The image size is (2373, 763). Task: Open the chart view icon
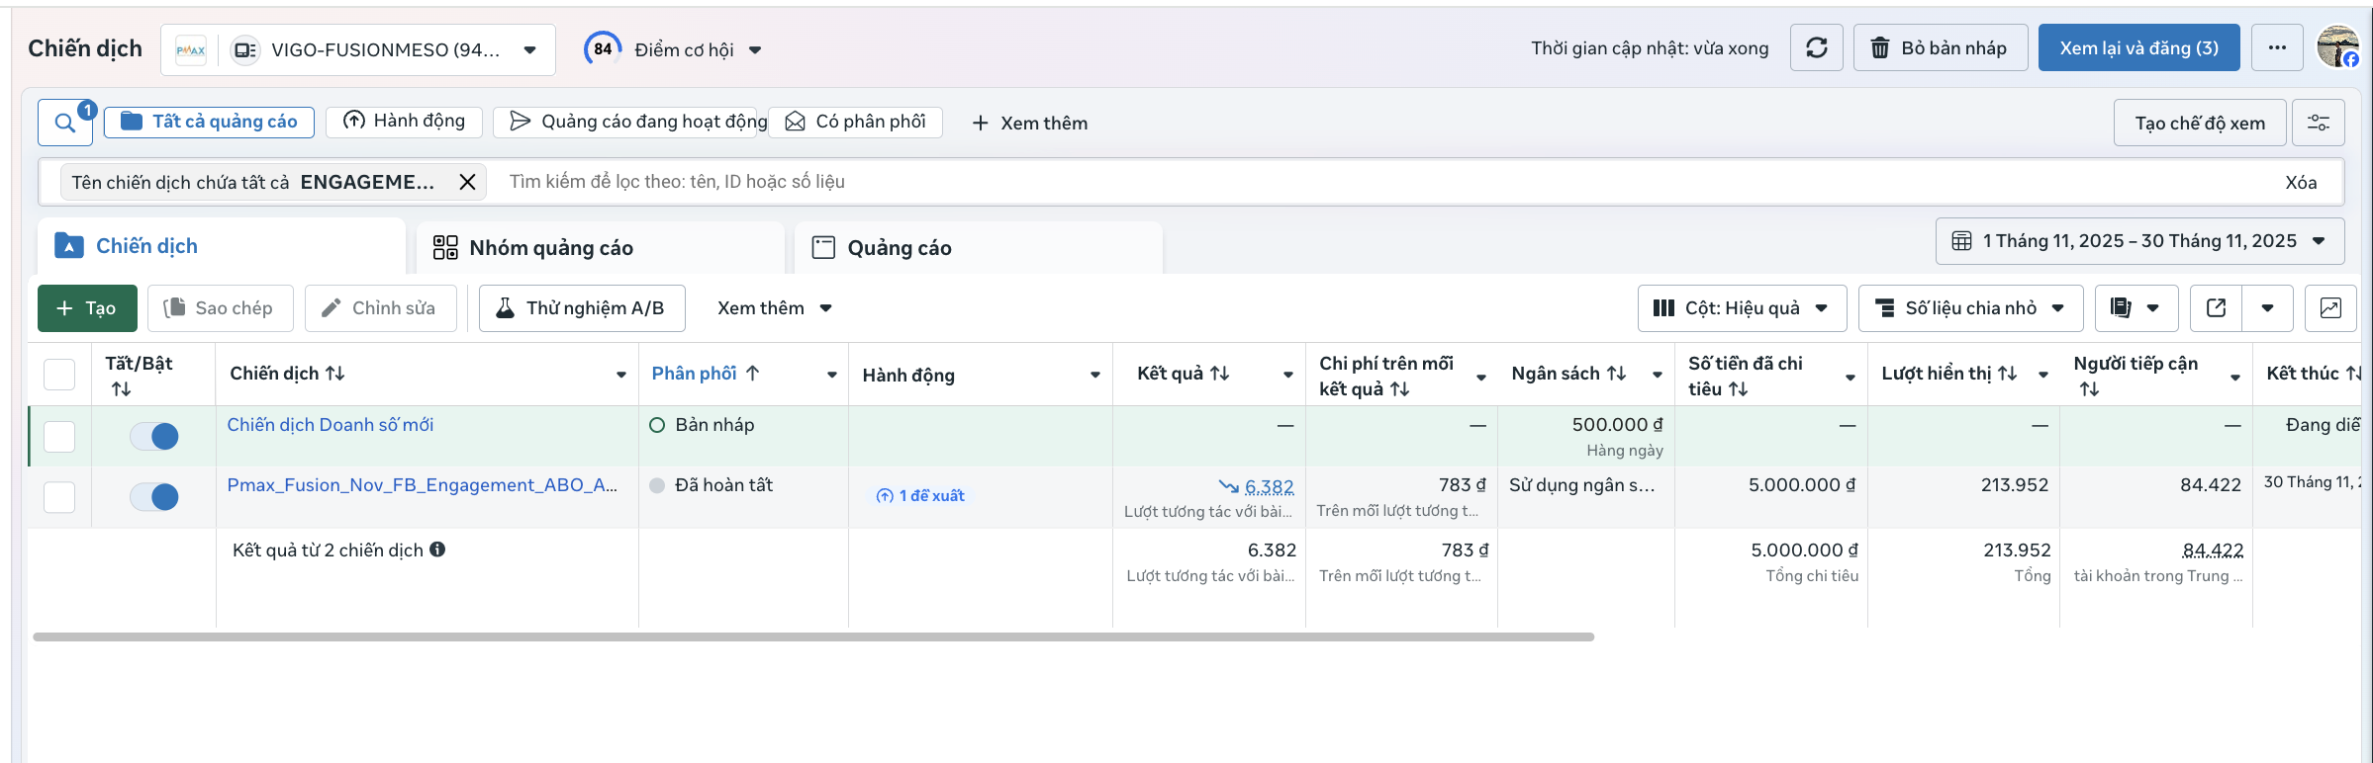(x=2330, y=308)
